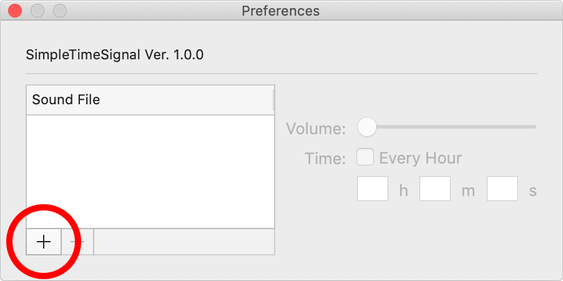Image resolution: width=563 pixels, height=281 pixels.
Task: Click inside the empty sound file list
Action: point(150,172)
